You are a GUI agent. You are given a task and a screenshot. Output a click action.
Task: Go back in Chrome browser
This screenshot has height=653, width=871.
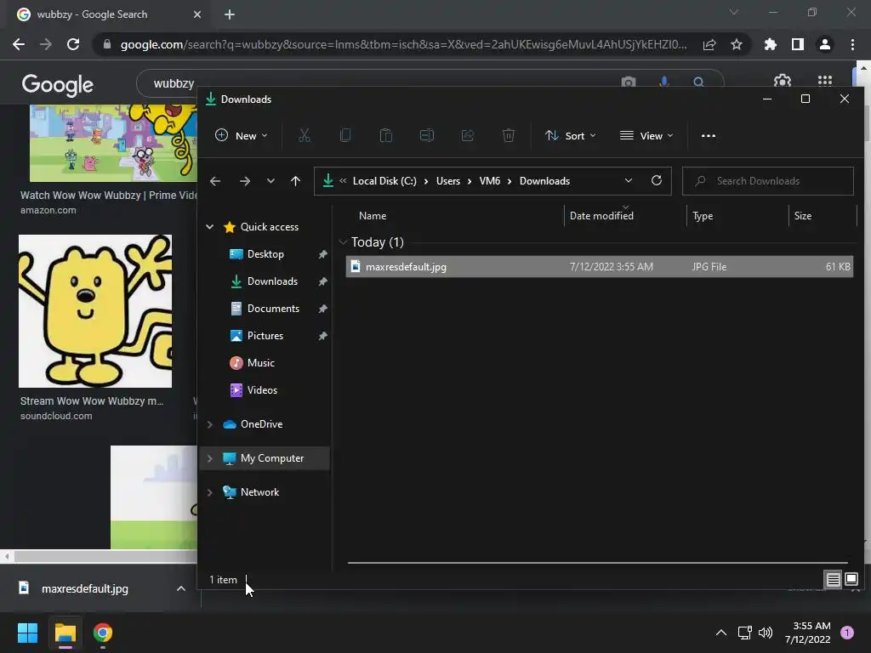point(19,44)
